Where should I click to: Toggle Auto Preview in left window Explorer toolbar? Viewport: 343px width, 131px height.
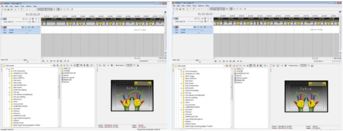point(78,65)
